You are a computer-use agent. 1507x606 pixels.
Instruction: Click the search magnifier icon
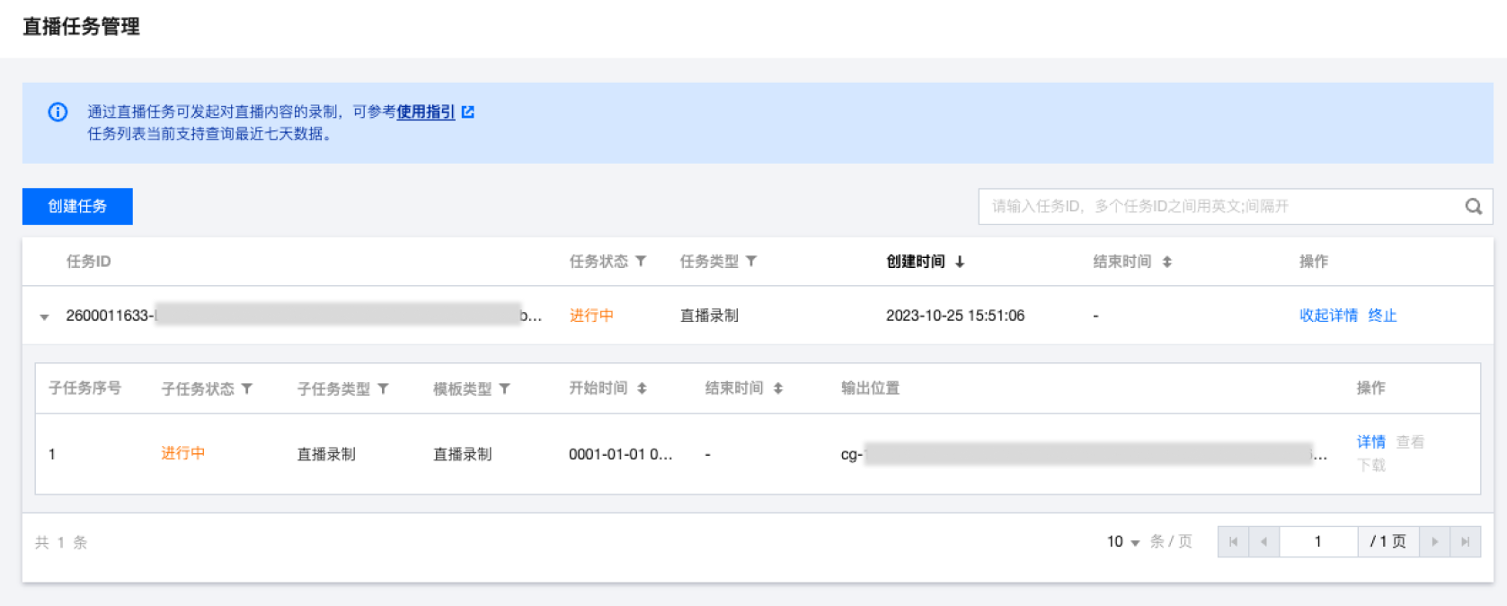(x=1473, y=207)
